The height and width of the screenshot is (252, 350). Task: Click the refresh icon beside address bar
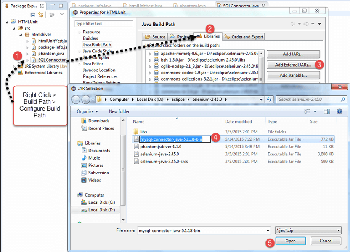pos(270,99)
